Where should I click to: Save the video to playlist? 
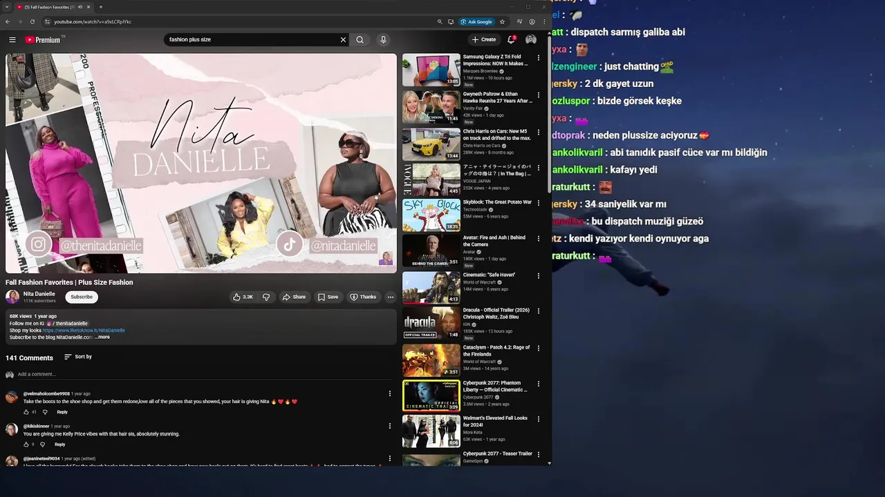(x=328, y=297)
